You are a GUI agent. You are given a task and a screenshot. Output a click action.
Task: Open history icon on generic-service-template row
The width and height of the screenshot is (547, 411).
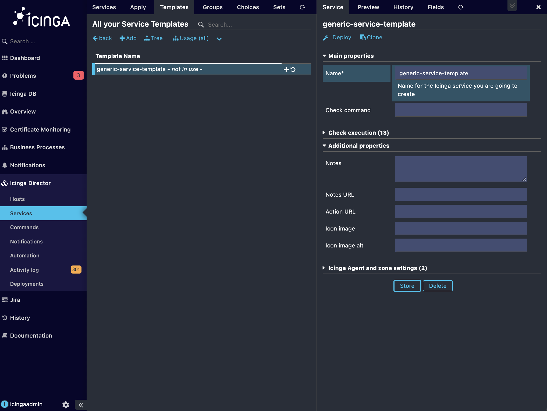click(x=293, y=70)
